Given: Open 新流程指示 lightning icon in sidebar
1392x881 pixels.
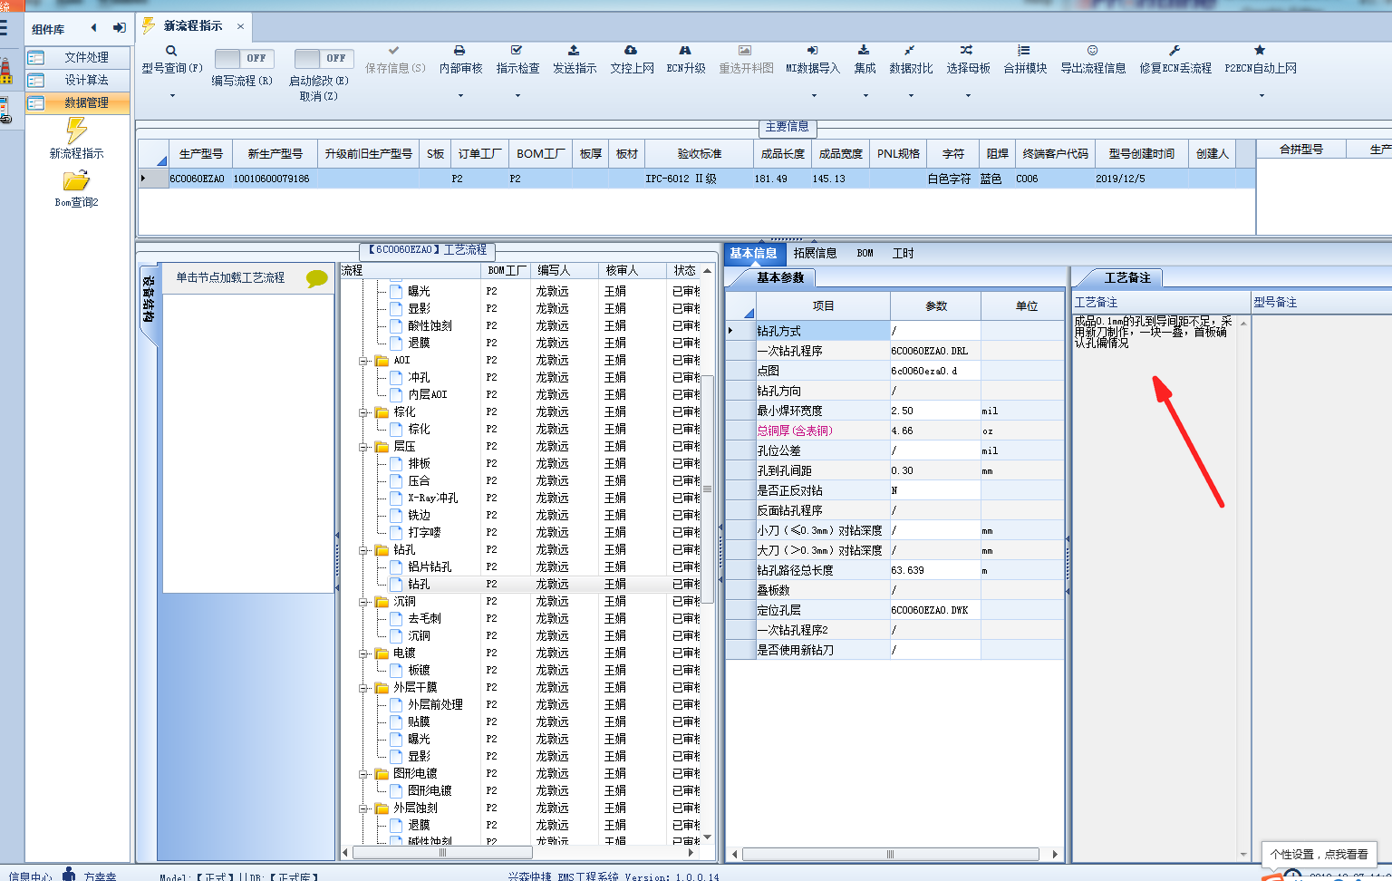Looking at the screenshot, I should pos(77,131).
